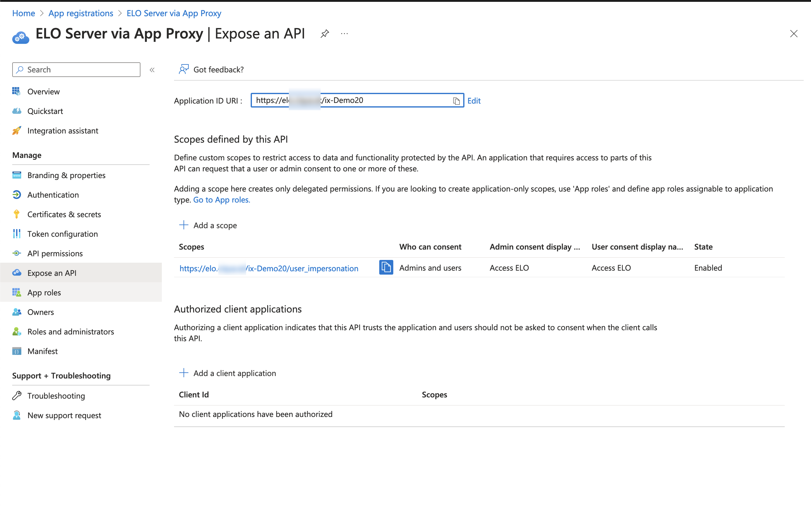Click the Got feedback icon
The height and width of the screenshot is (515, 811).
pyautogui.click(x=184, y=69)
